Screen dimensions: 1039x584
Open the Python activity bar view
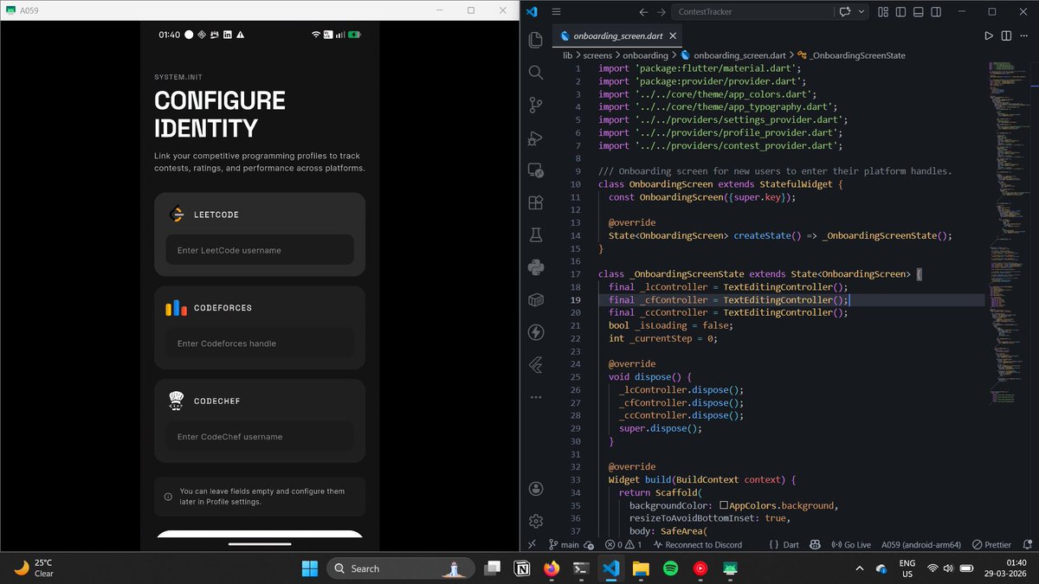535,267
